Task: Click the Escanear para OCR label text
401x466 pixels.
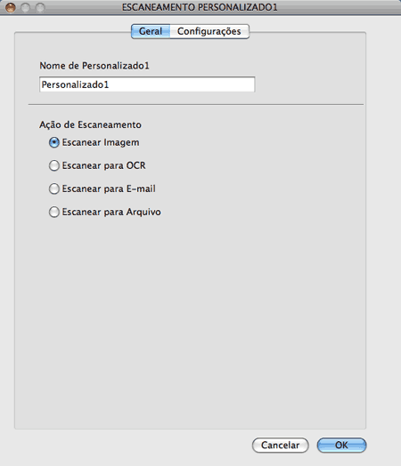Action: 103,165
